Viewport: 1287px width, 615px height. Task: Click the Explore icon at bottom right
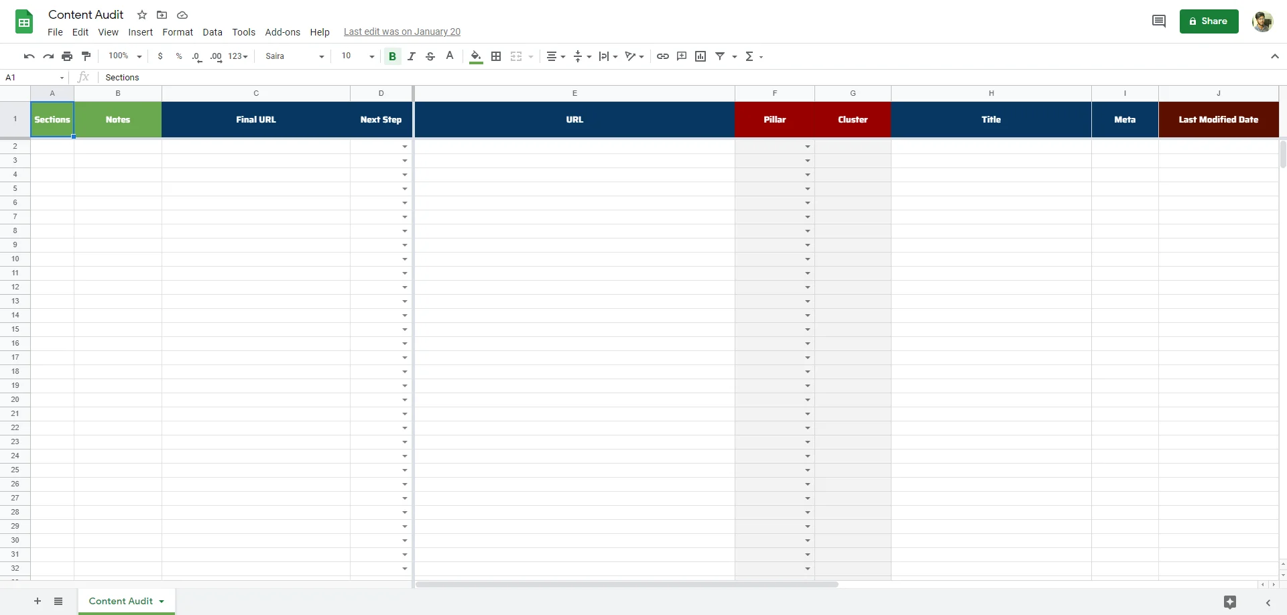[x=1229, y=602]
